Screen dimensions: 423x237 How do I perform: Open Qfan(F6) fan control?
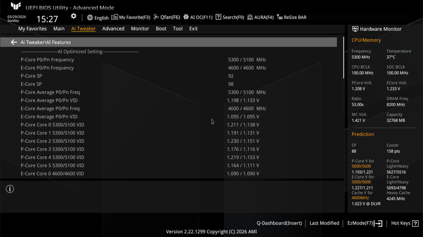(x=167, y=17)
